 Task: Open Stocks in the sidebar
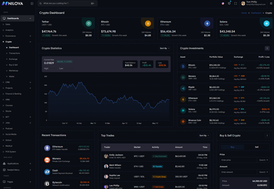pyautogui.click(x=8, y=111)
